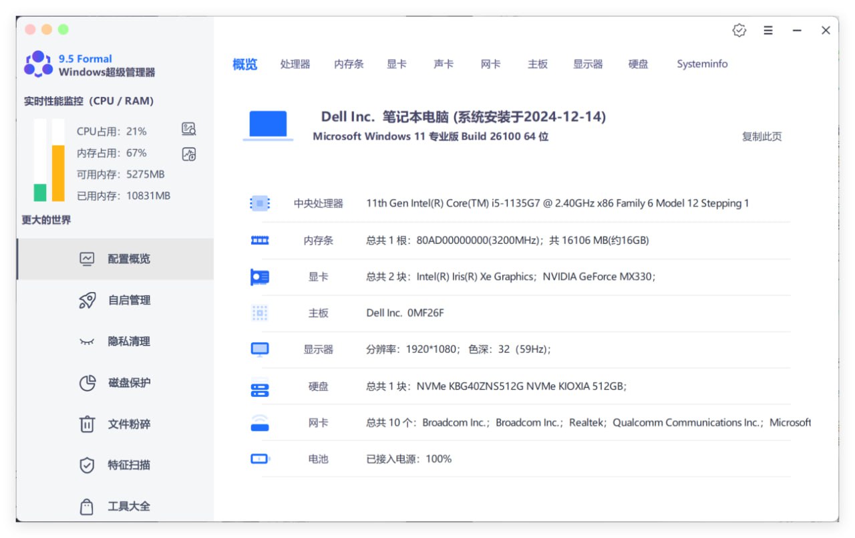Click the green macOS-style window button
Image resolution: width=855 pixels, height=538 pixels.
pyautogui.click(x=63, y=29)
